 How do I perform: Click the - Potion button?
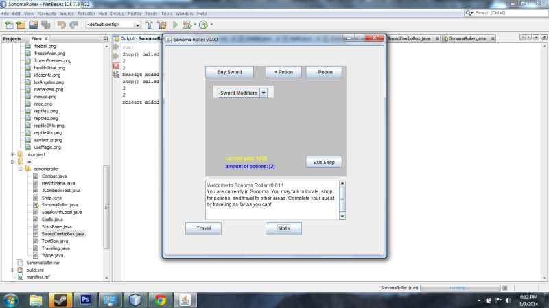tap(324, 72)
